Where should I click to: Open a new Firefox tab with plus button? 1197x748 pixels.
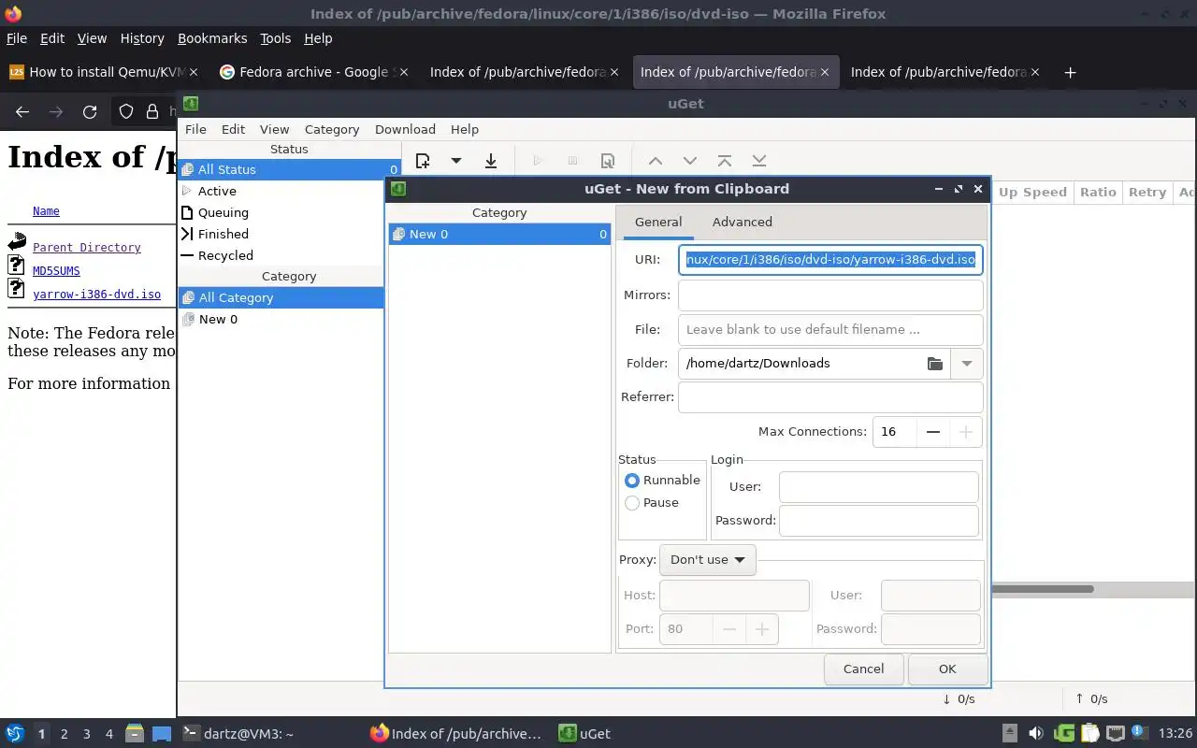1071,72
